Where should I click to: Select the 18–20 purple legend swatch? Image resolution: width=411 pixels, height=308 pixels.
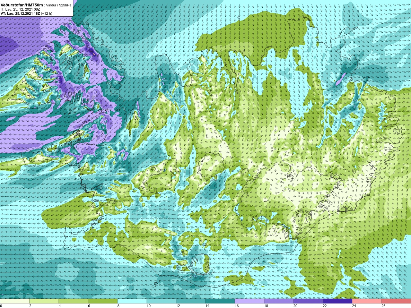[x=279, y=301]
